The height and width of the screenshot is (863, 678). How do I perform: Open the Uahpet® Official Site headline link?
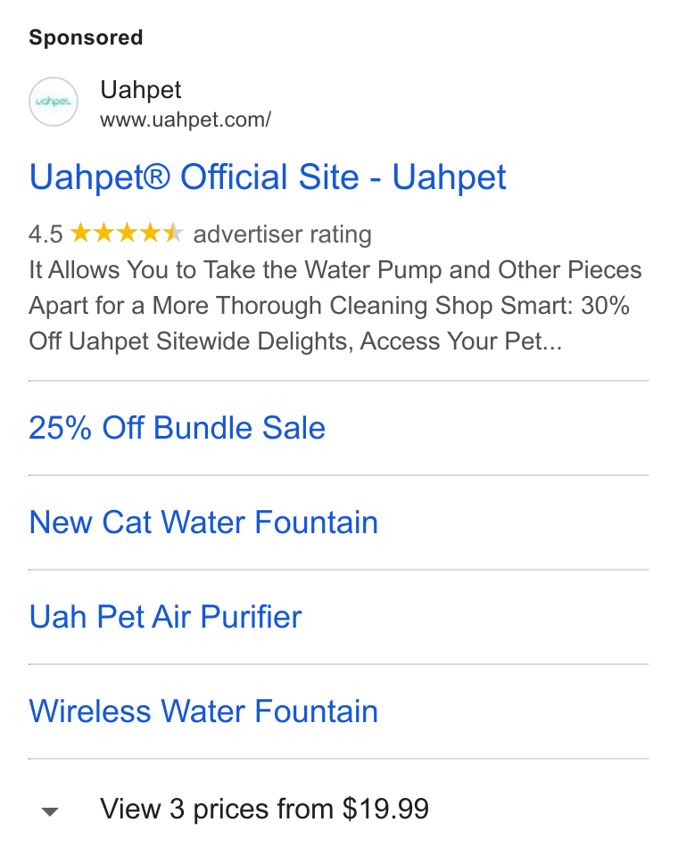(x=267, y=177)
